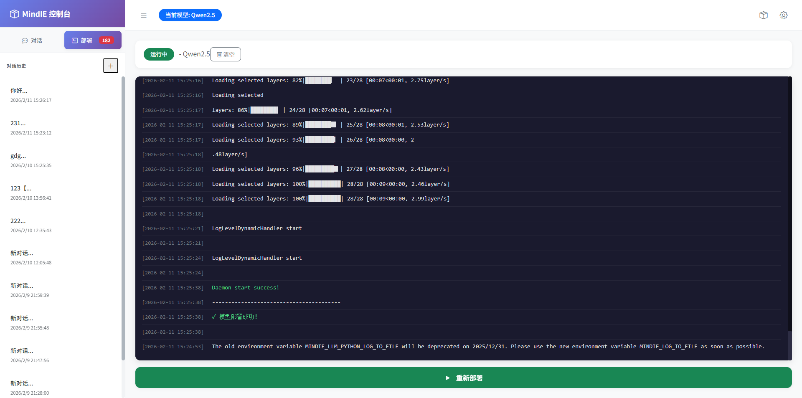The height and width of the screenshot is (398, 802).
Task: Click the '27/28' loading layers log line
Action: point(461,169)
